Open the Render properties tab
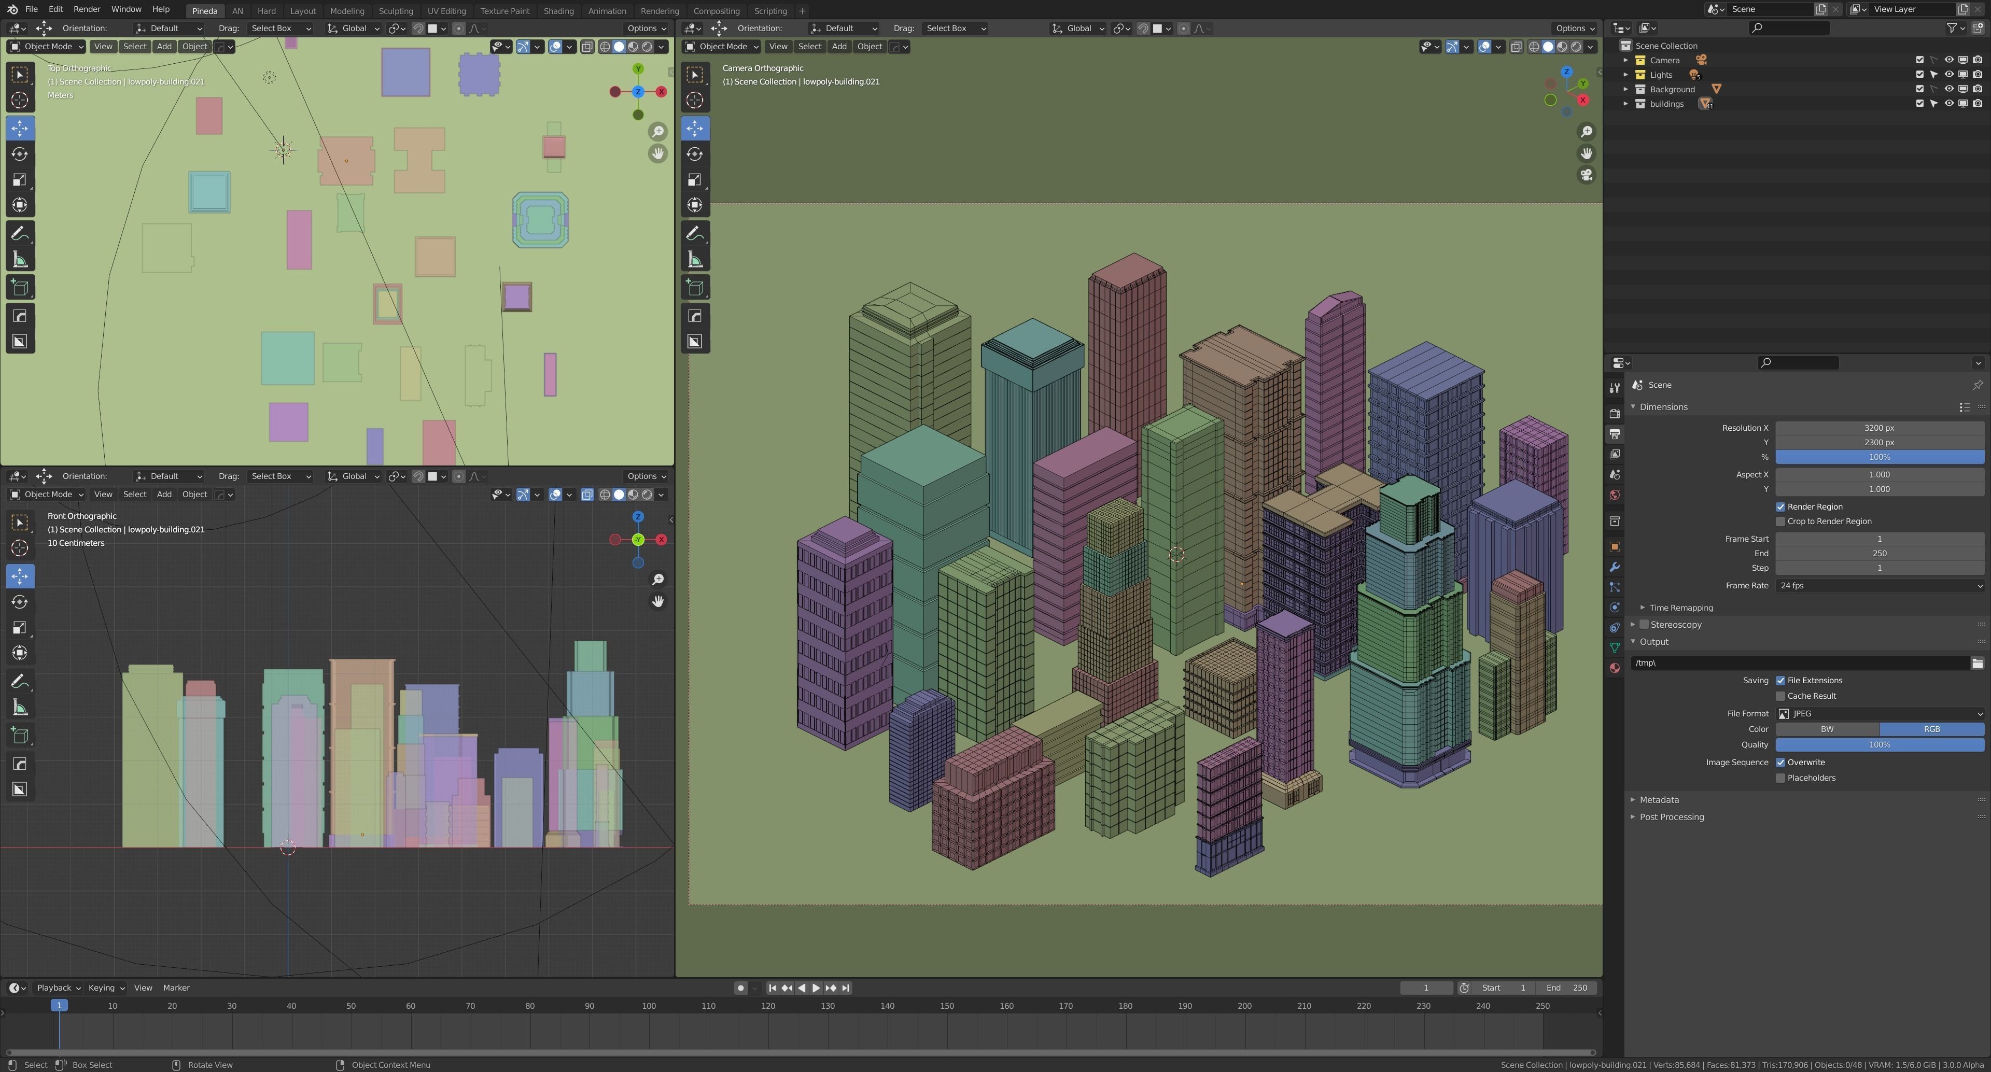 [1614, 414]
